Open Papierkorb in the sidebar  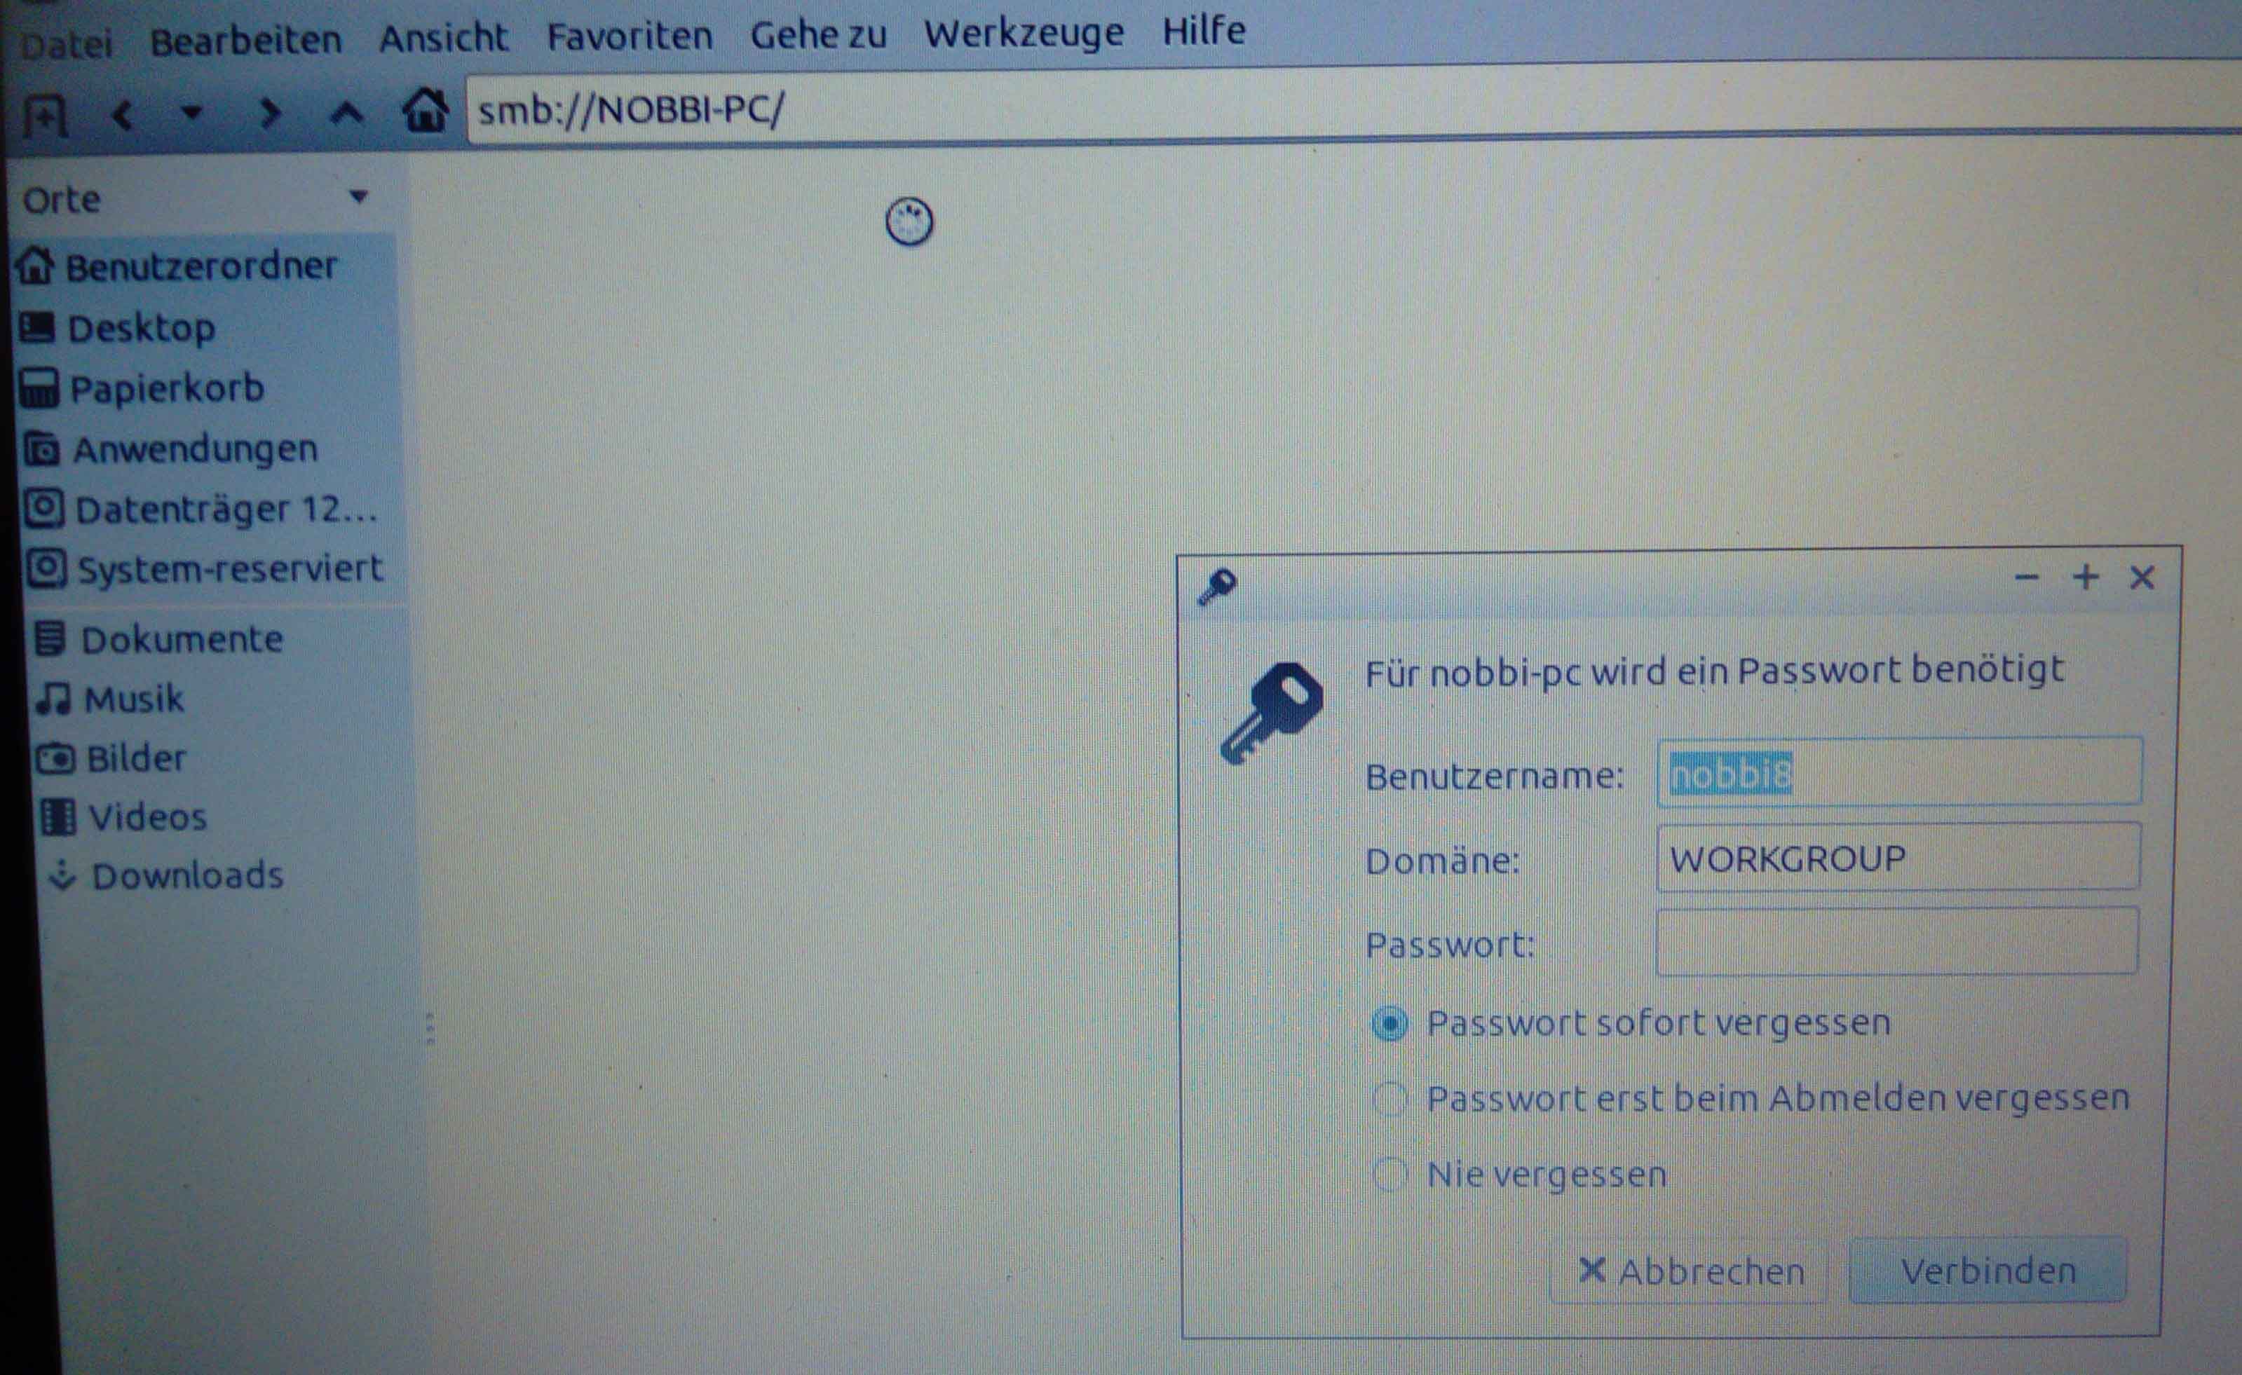click(x=167, y=388)
